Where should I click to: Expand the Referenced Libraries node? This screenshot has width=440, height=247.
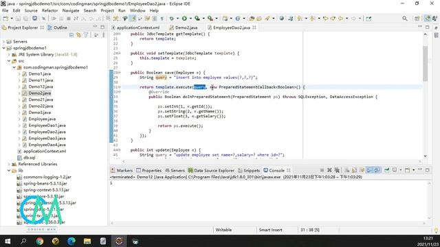[9, 164]
